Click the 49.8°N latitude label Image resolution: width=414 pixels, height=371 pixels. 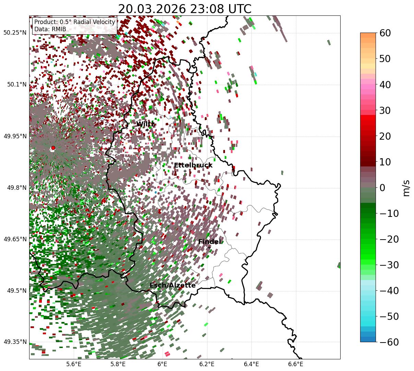(x=16, y=188)
